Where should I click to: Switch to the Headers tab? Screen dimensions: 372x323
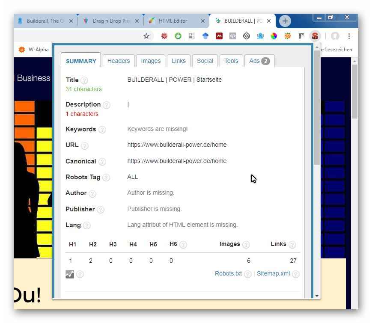[118, 61]
